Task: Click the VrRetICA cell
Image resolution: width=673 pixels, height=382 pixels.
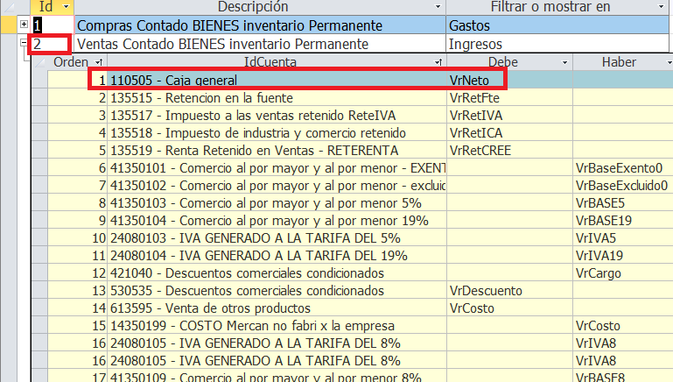Action: [x=509, y=133]
